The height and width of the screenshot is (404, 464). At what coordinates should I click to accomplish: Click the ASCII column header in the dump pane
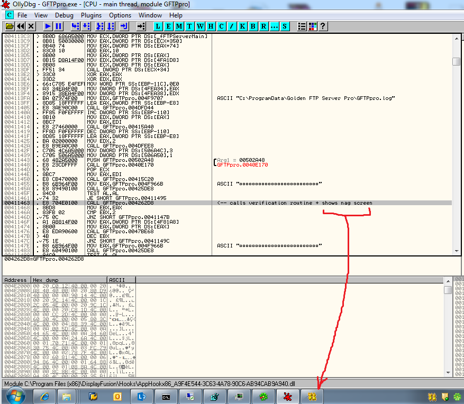pyautogui.click(x=121, y=280)
